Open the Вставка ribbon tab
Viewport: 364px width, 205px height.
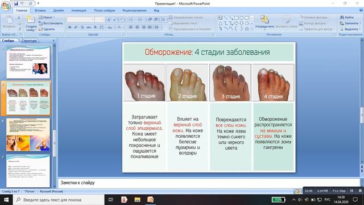[x=40, y=10]
